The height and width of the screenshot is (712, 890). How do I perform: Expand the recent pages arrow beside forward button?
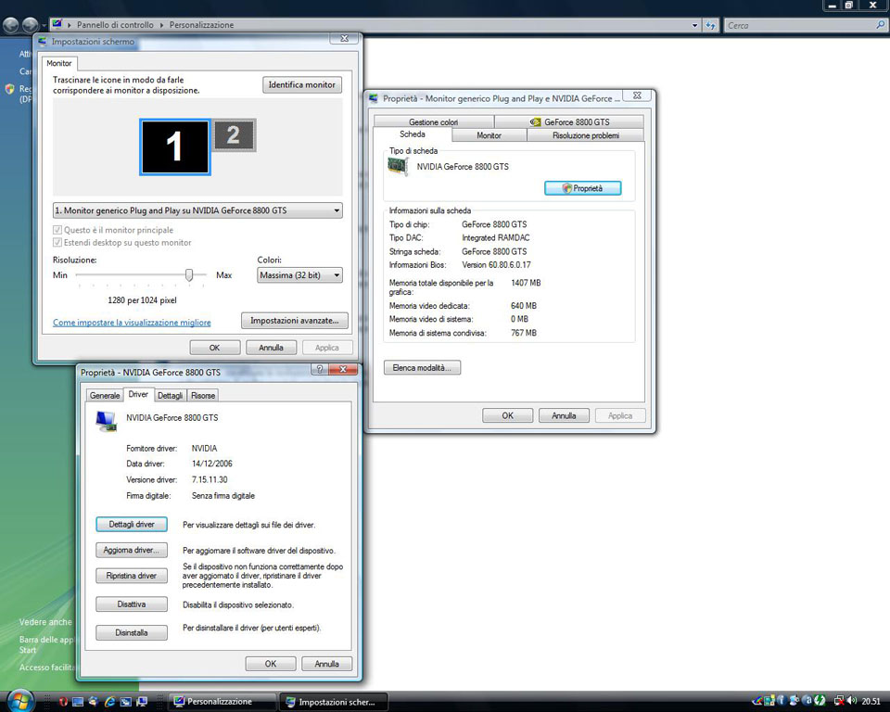44,26
